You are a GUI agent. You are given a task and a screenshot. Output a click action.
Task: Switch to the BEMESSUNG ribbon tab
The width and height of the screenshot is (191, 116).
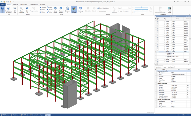tap(24, 5)
